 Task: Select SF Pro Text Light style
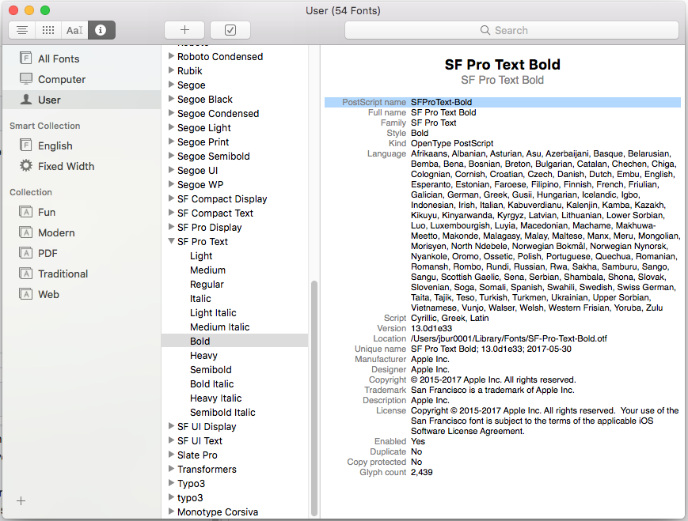[x=201, y=256]
